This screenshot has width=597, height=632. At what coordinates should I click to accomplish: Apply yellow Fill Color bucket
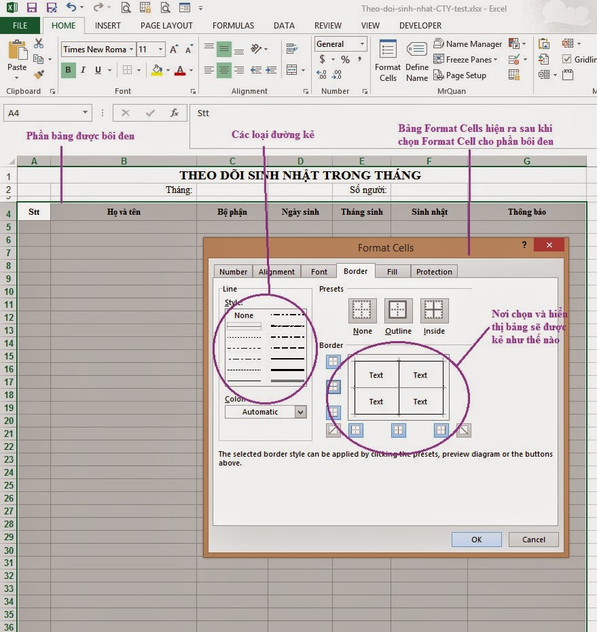(x=157, y=70)
